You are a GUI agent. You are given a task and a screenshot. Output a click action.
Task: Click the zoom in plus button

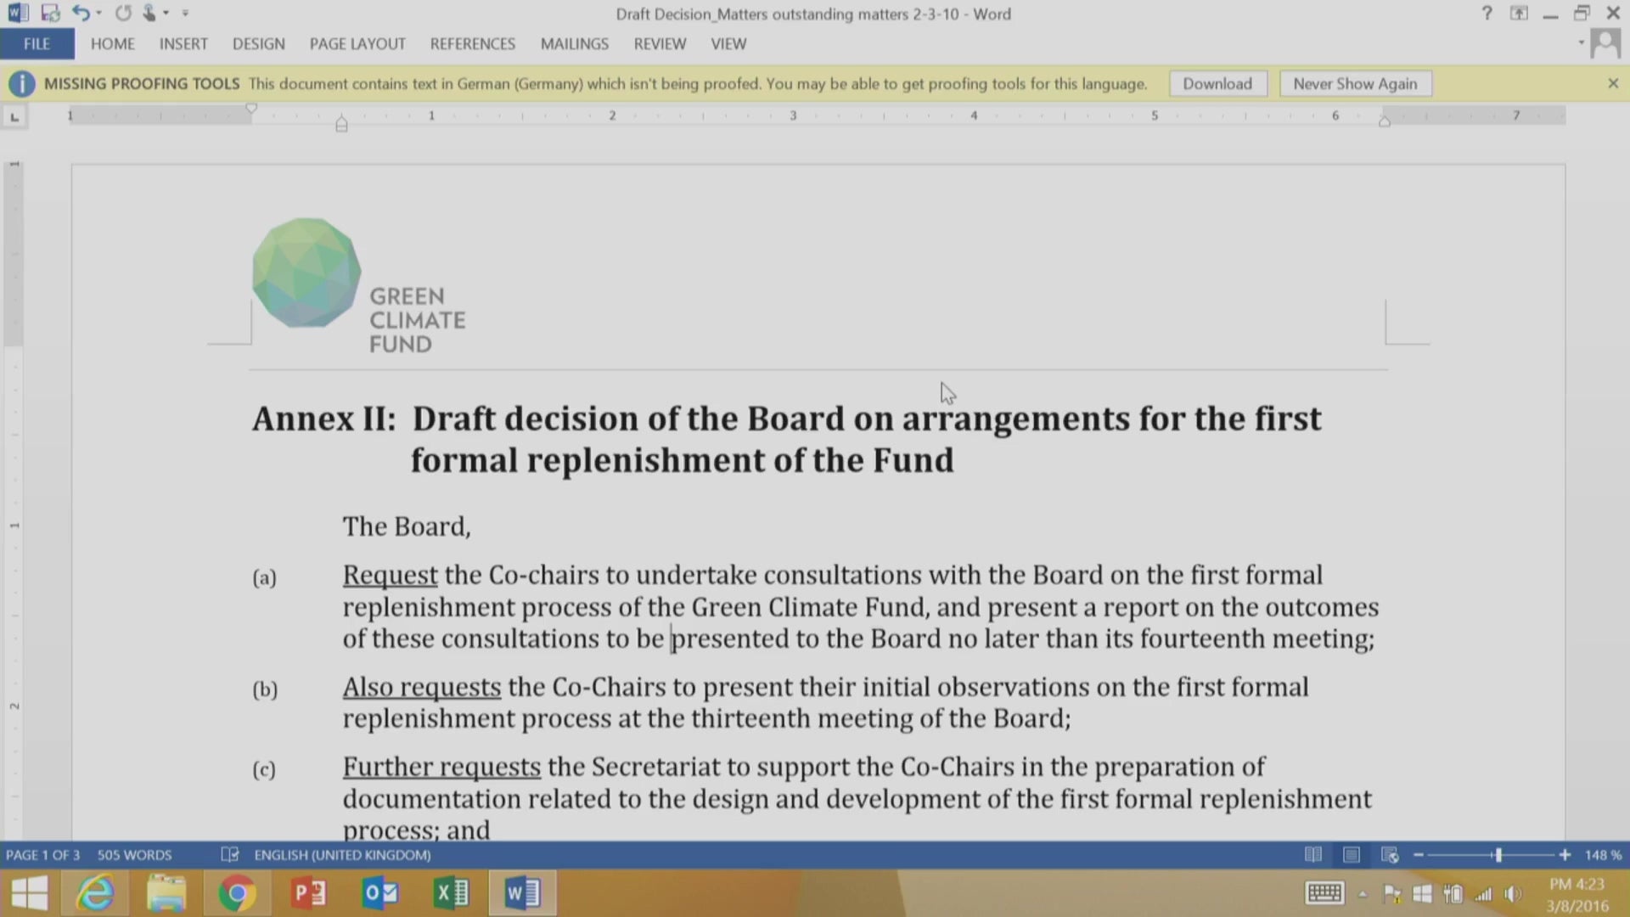(x=1565, y=855)
